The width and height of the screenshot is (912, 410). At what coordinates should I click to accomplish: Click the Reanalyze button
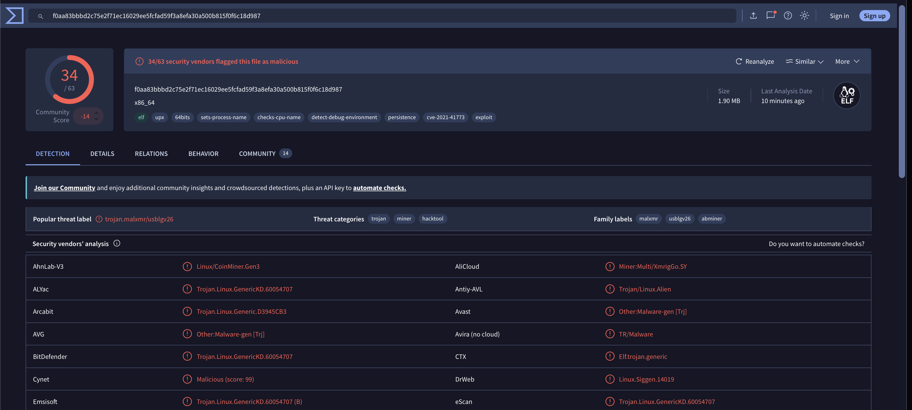pos(754,61)
